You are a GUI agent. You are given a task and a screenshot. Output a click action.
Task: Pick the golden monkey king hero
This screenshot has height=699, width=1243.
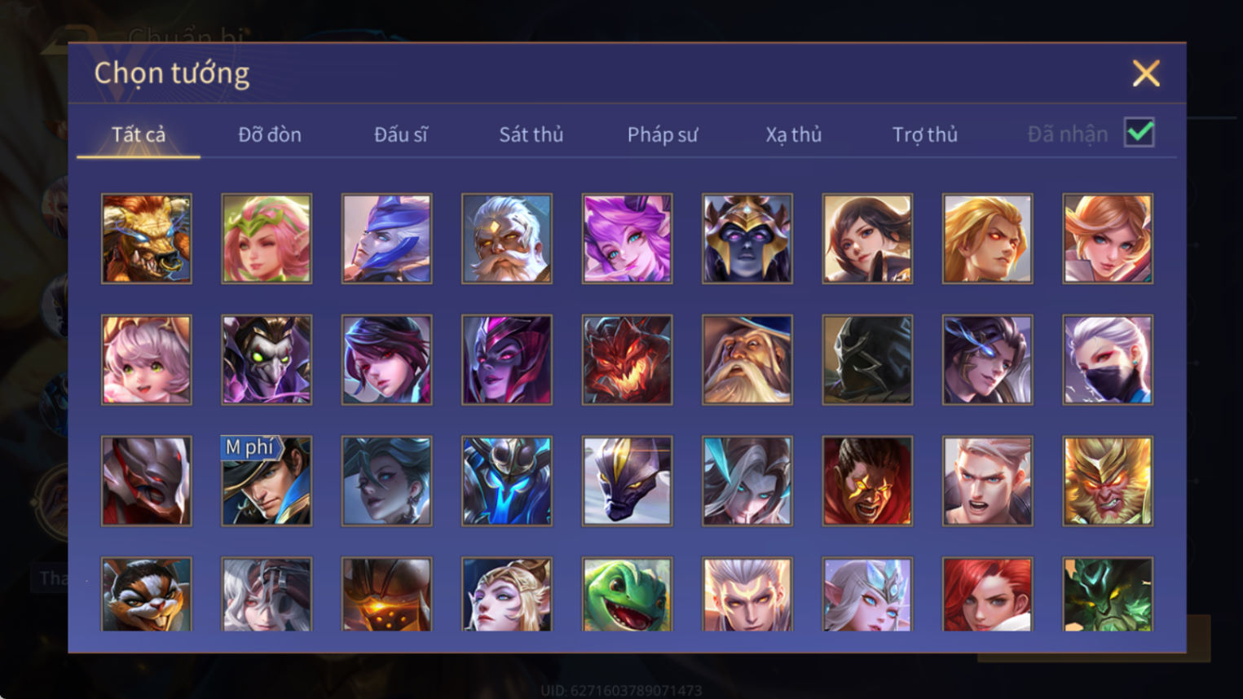coord(1108,481)
